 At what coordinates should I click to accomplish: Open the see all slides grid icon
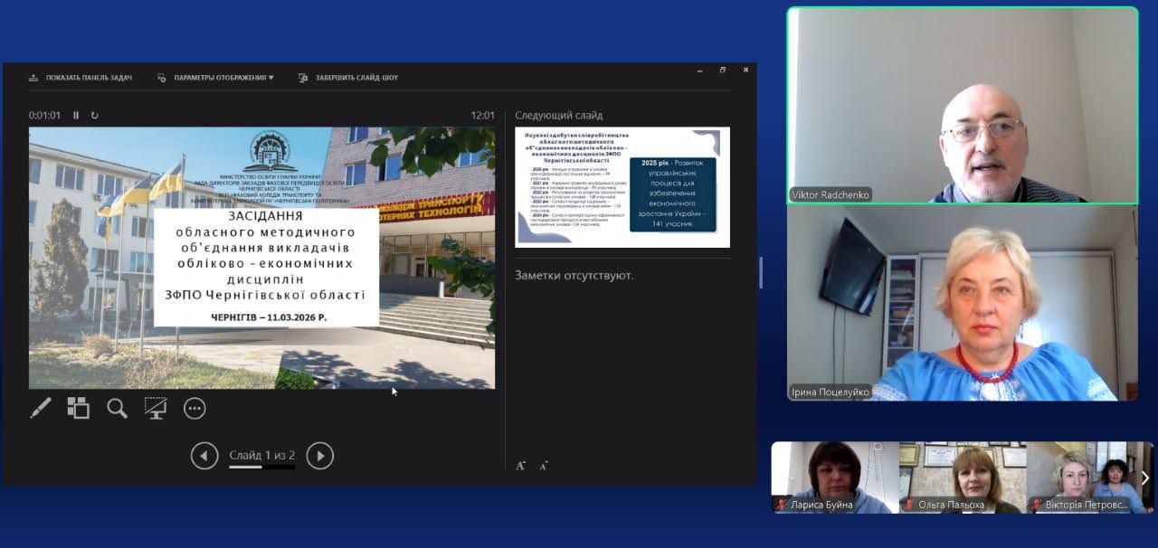click(x=79, y=409)
